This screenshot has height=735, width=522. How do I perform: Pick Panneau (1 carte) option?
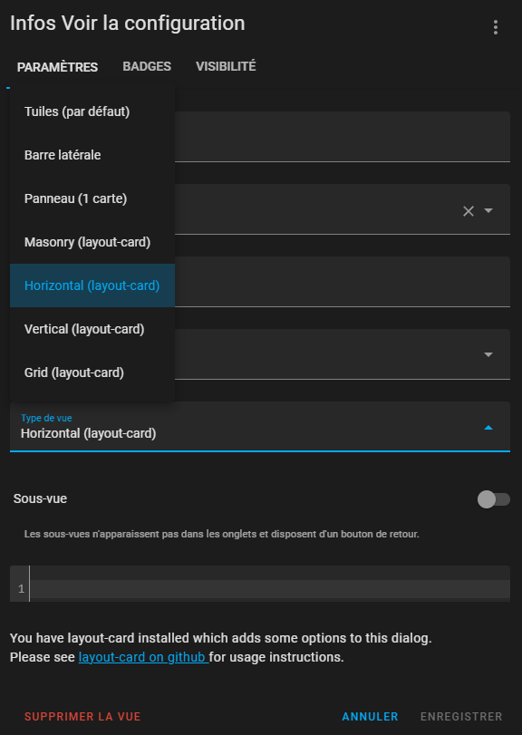tap(92, 198)
